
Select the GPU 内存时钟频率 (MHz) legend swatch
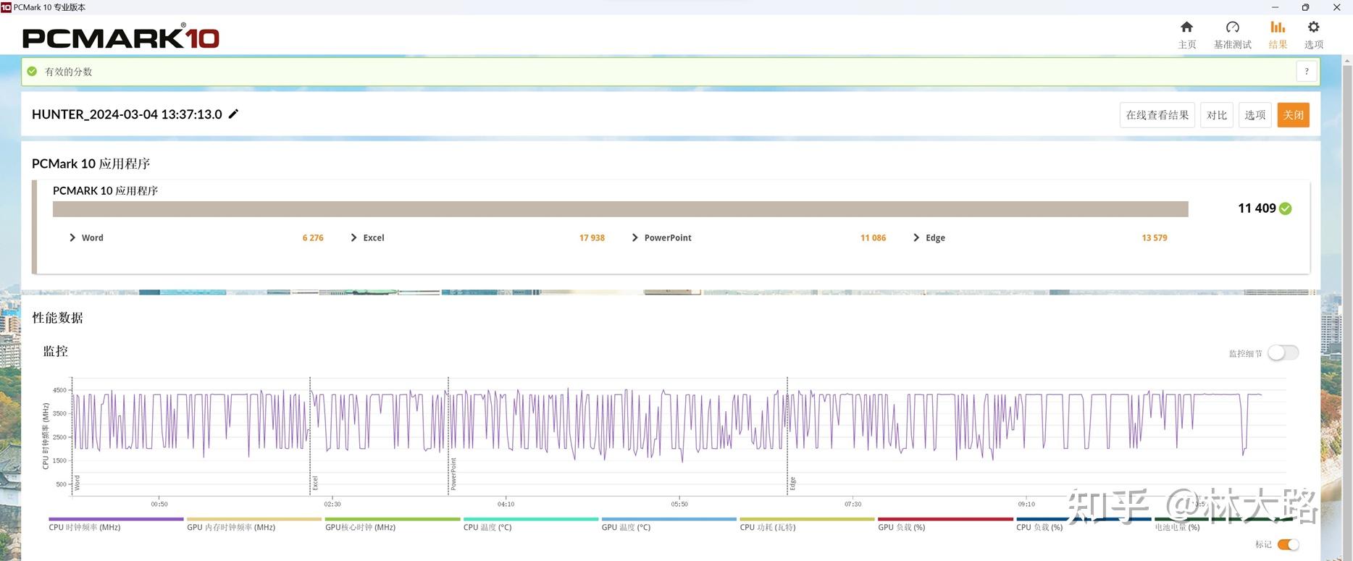point(254,519)
